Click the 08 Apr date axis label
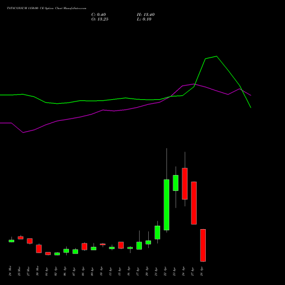Viewport: 285px width, 285px height. click(x=83, y=271)
